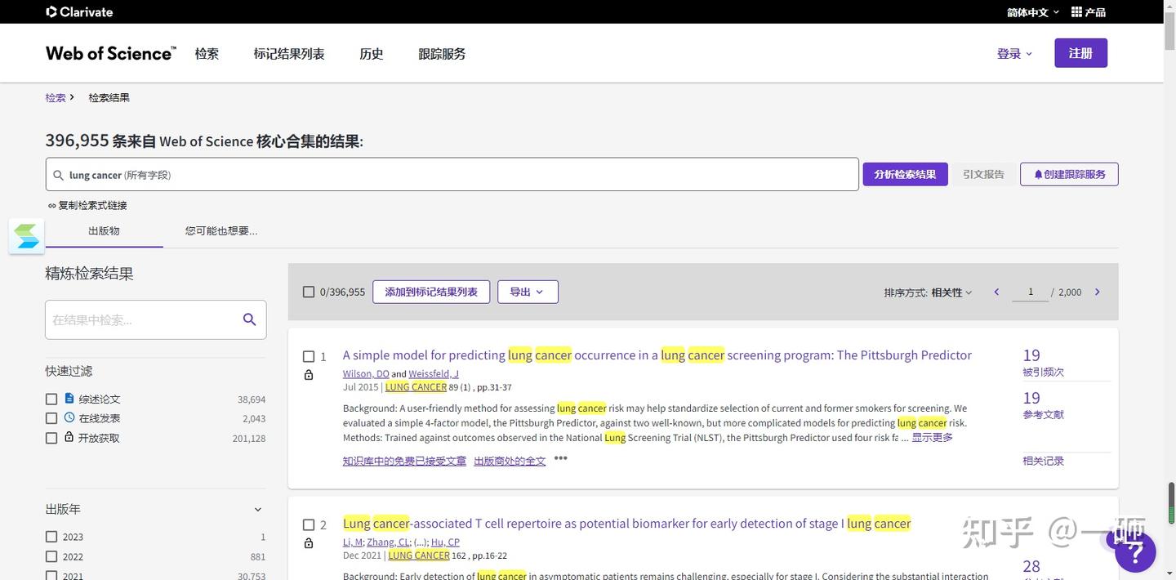Click 分析检索结果 button
Screen dimensions: 1176x580
[905, 174]
